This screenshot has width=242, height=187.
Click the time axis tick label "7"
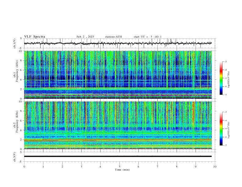coord(158,167)
